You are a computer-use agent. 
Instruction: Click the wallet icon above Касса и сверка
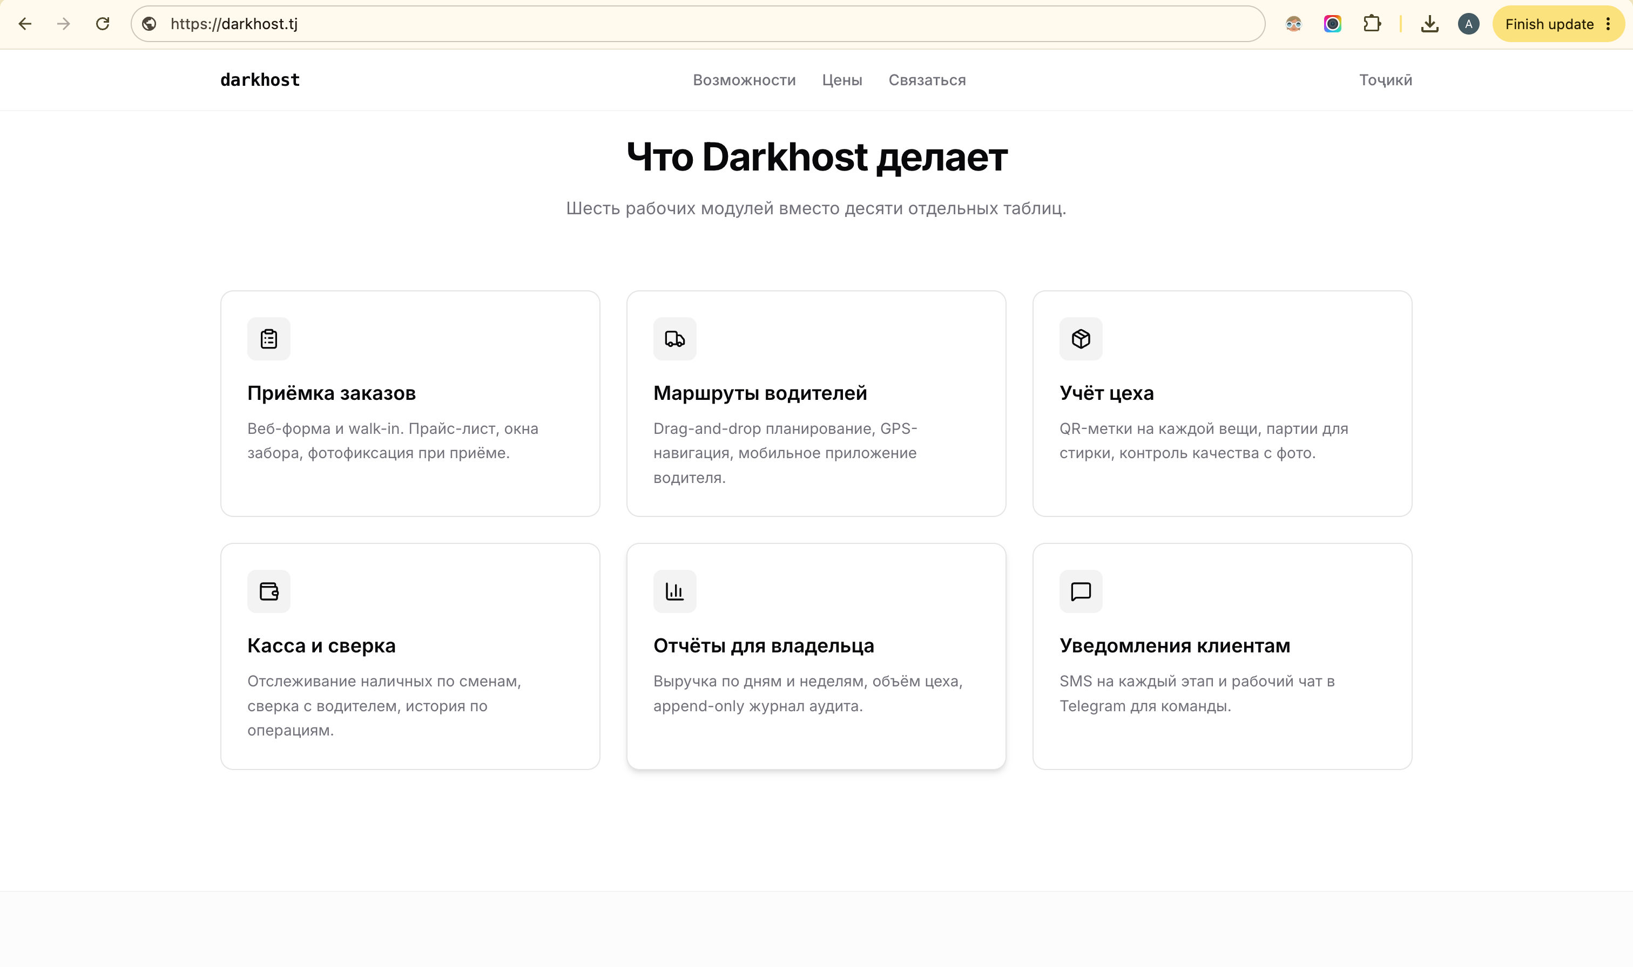(x=268, y=591)
